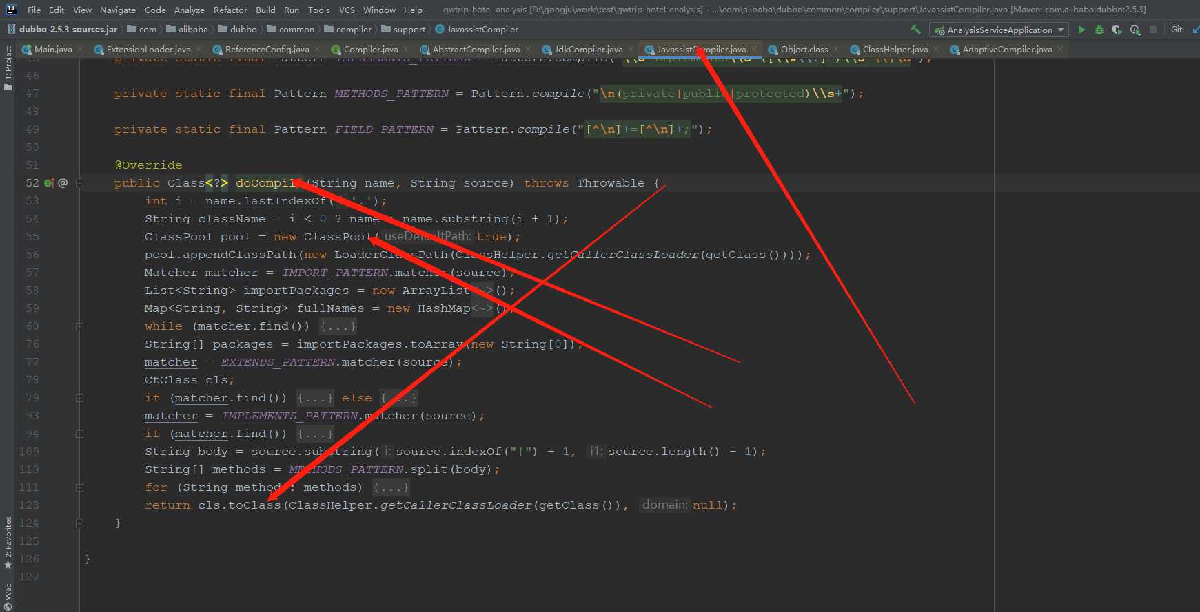
Task: Open the Edit menu
Action: click(57, 10)
